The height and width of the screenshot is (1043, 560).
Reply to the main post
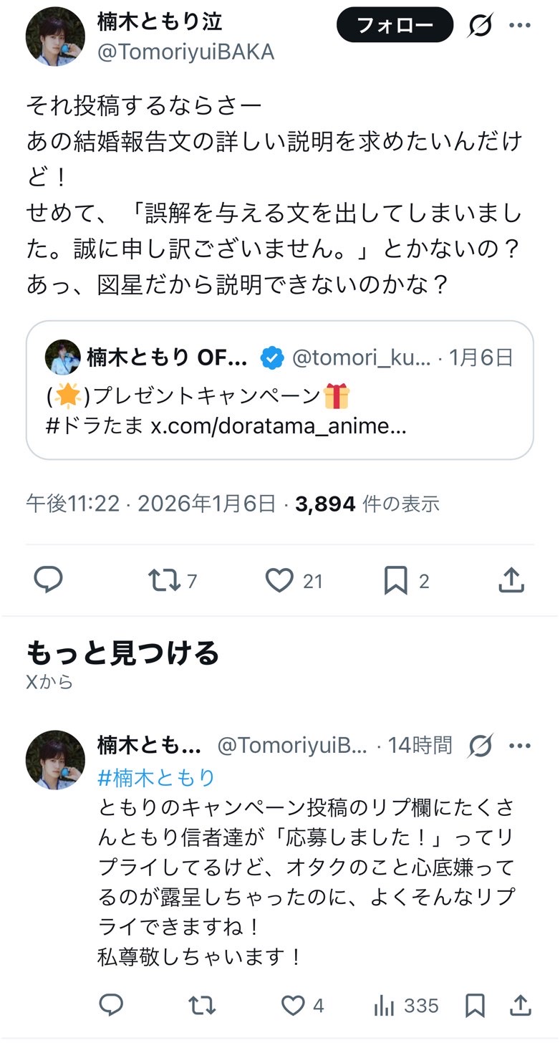click(x=49, y=580)
